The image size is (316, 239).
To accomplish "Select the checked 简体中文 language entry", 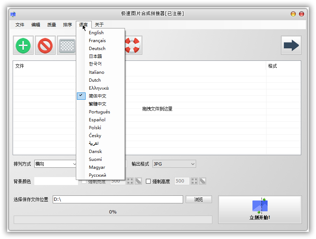I will click(98, 96).
